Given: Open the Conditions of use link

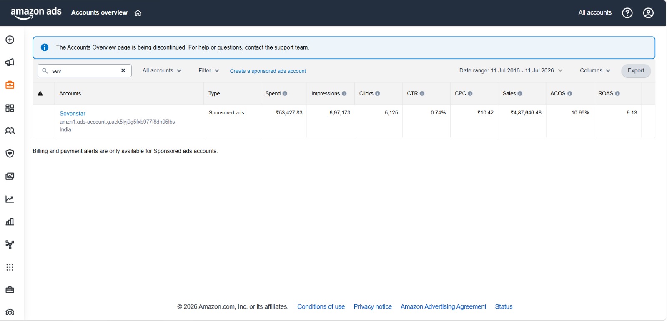Looking at the screenshot, I should (321, 307).
